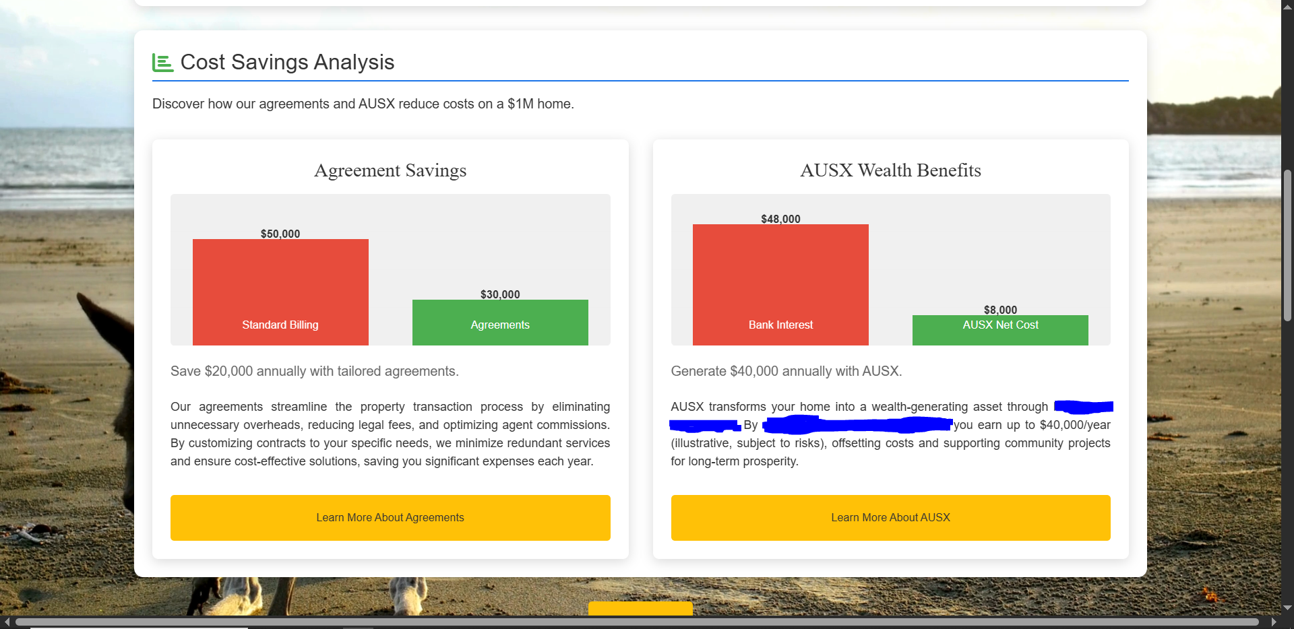Click the $48,000 value label
The height and width of the screenshot is (629, 1294).
tap(780, 219)
